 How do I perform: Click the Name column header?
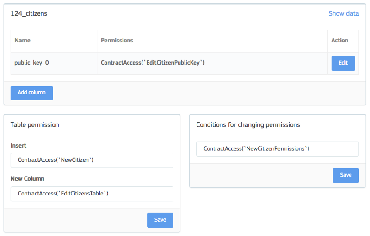(23, 41)
